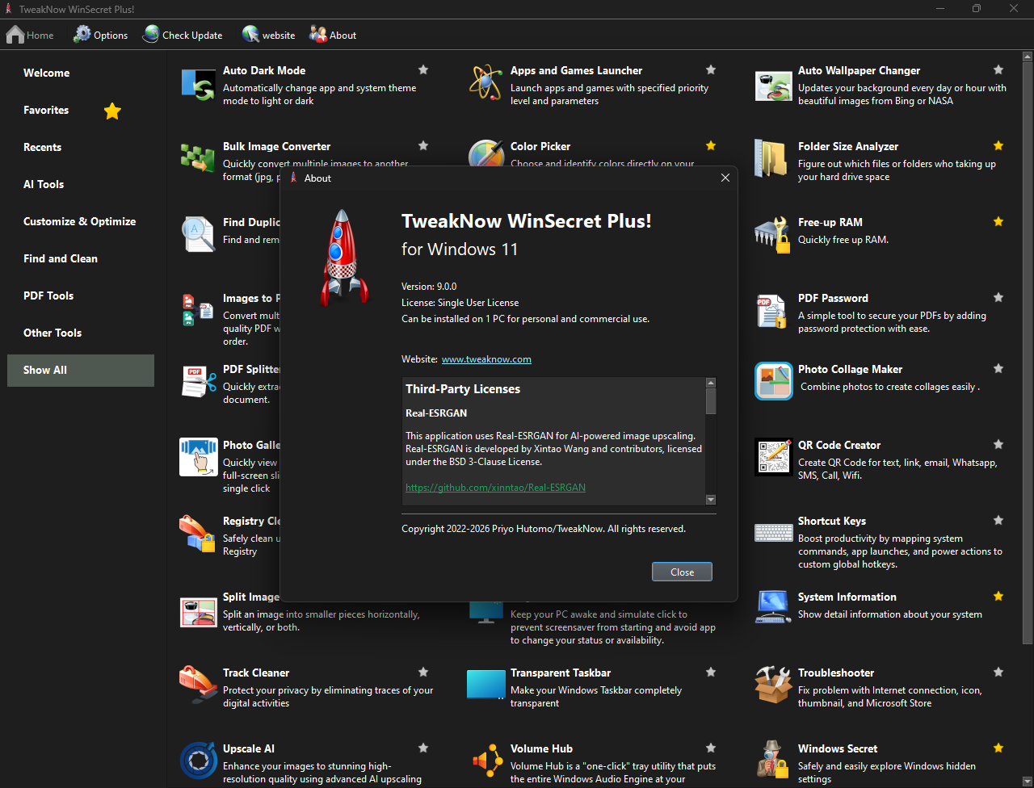Select Show All in the sidebar
This screenshot has width=1034, height=788.
(x=81, y=370)
